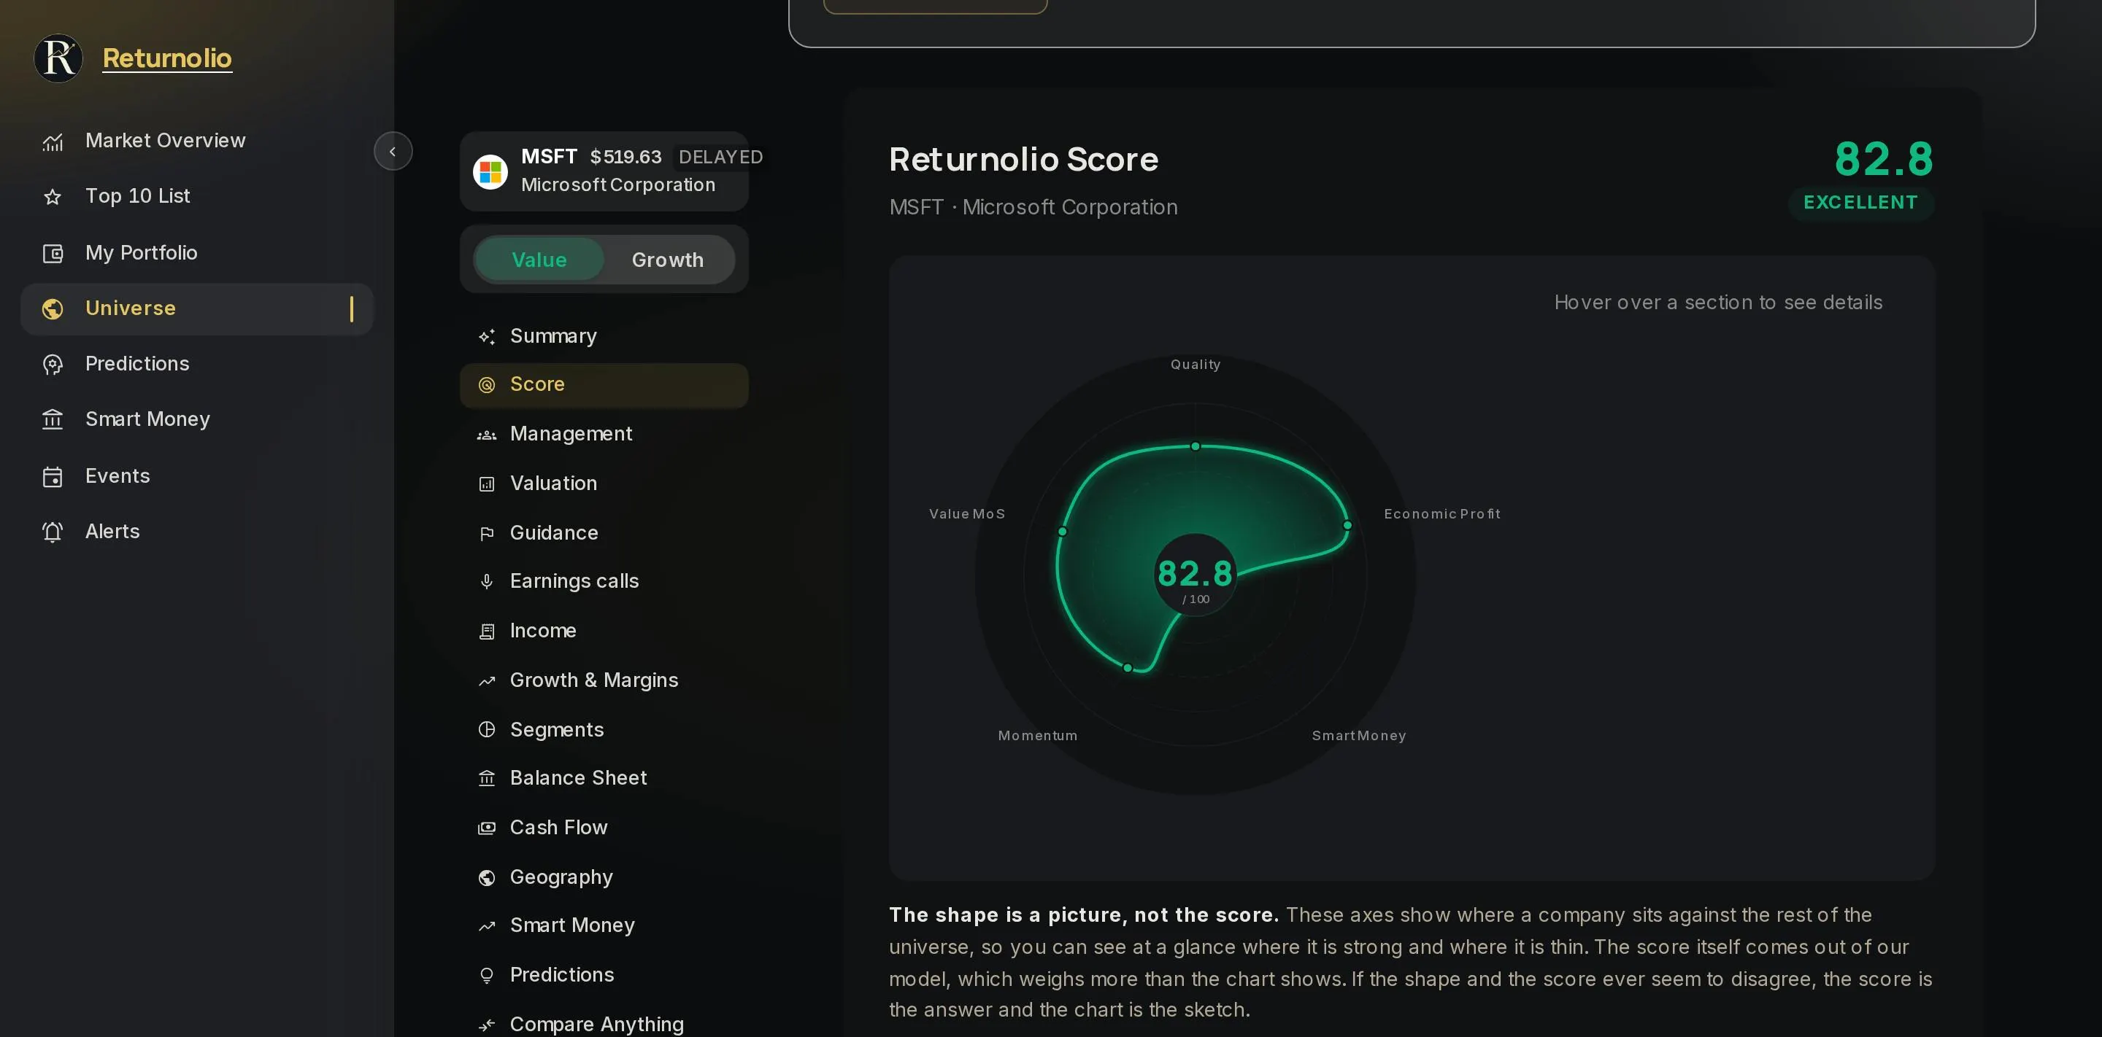The height and width of the screenshot is (1037, 2102).
Task: Click the Value MoS axis point
Action: tap(1063, 532)
